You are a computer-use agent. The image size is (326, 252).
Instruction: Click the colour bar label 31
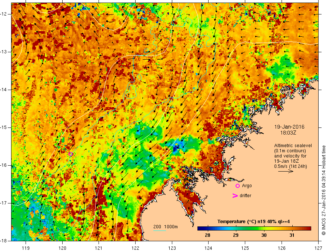[x=292, y=235]
